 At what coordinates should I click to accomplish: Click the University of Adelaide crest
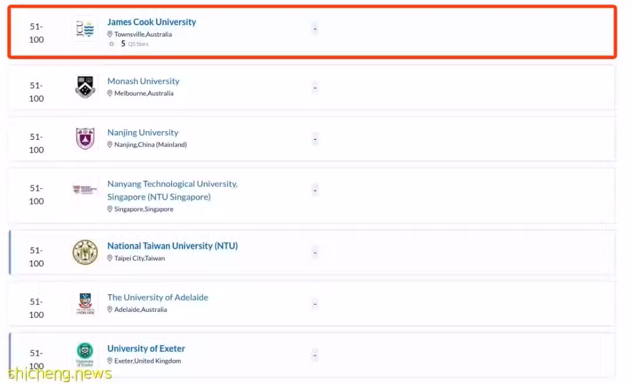pyautogui.click(x=85, y=304)
